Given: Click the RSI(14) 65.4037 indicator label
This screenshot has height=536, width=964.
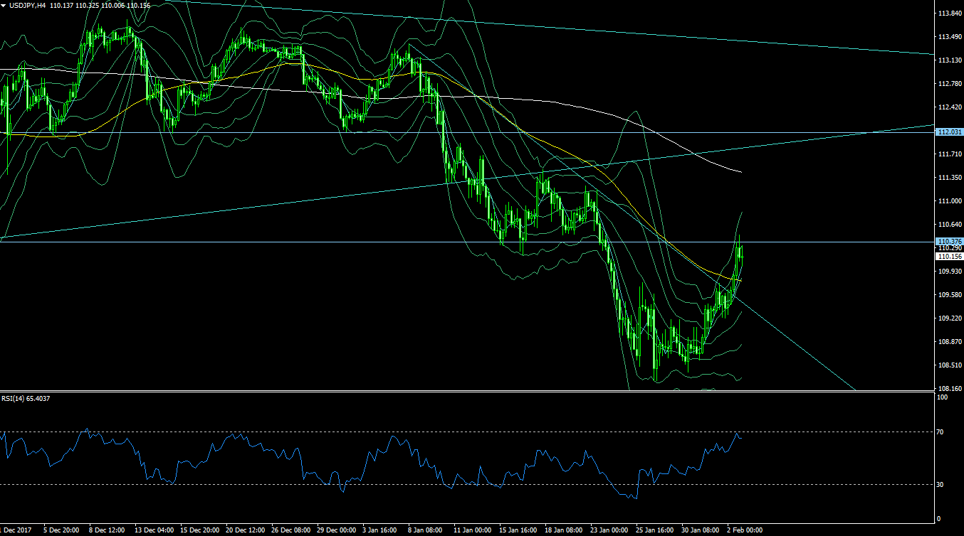Looking at the screenshot, I should point(26,399).
